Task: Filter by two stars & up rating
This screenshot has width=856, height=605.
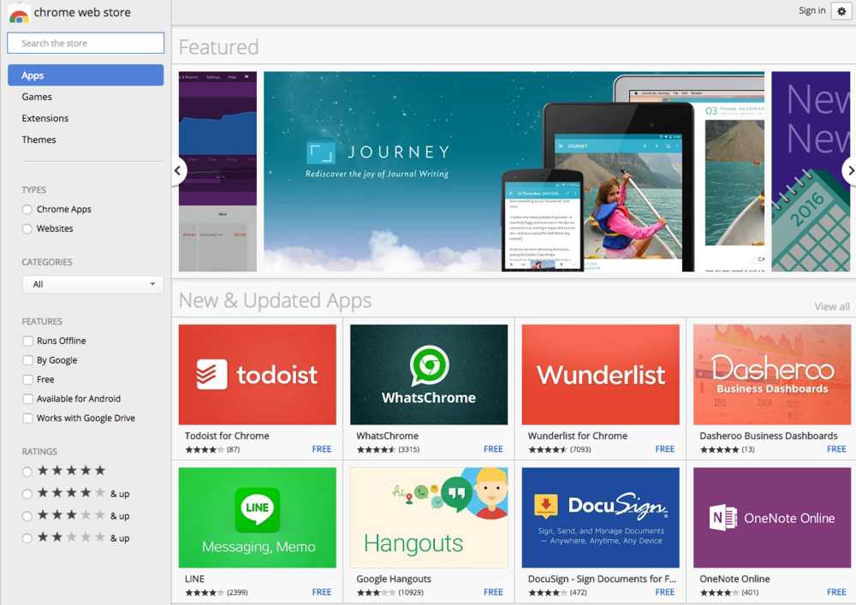Action: [27, 538]
